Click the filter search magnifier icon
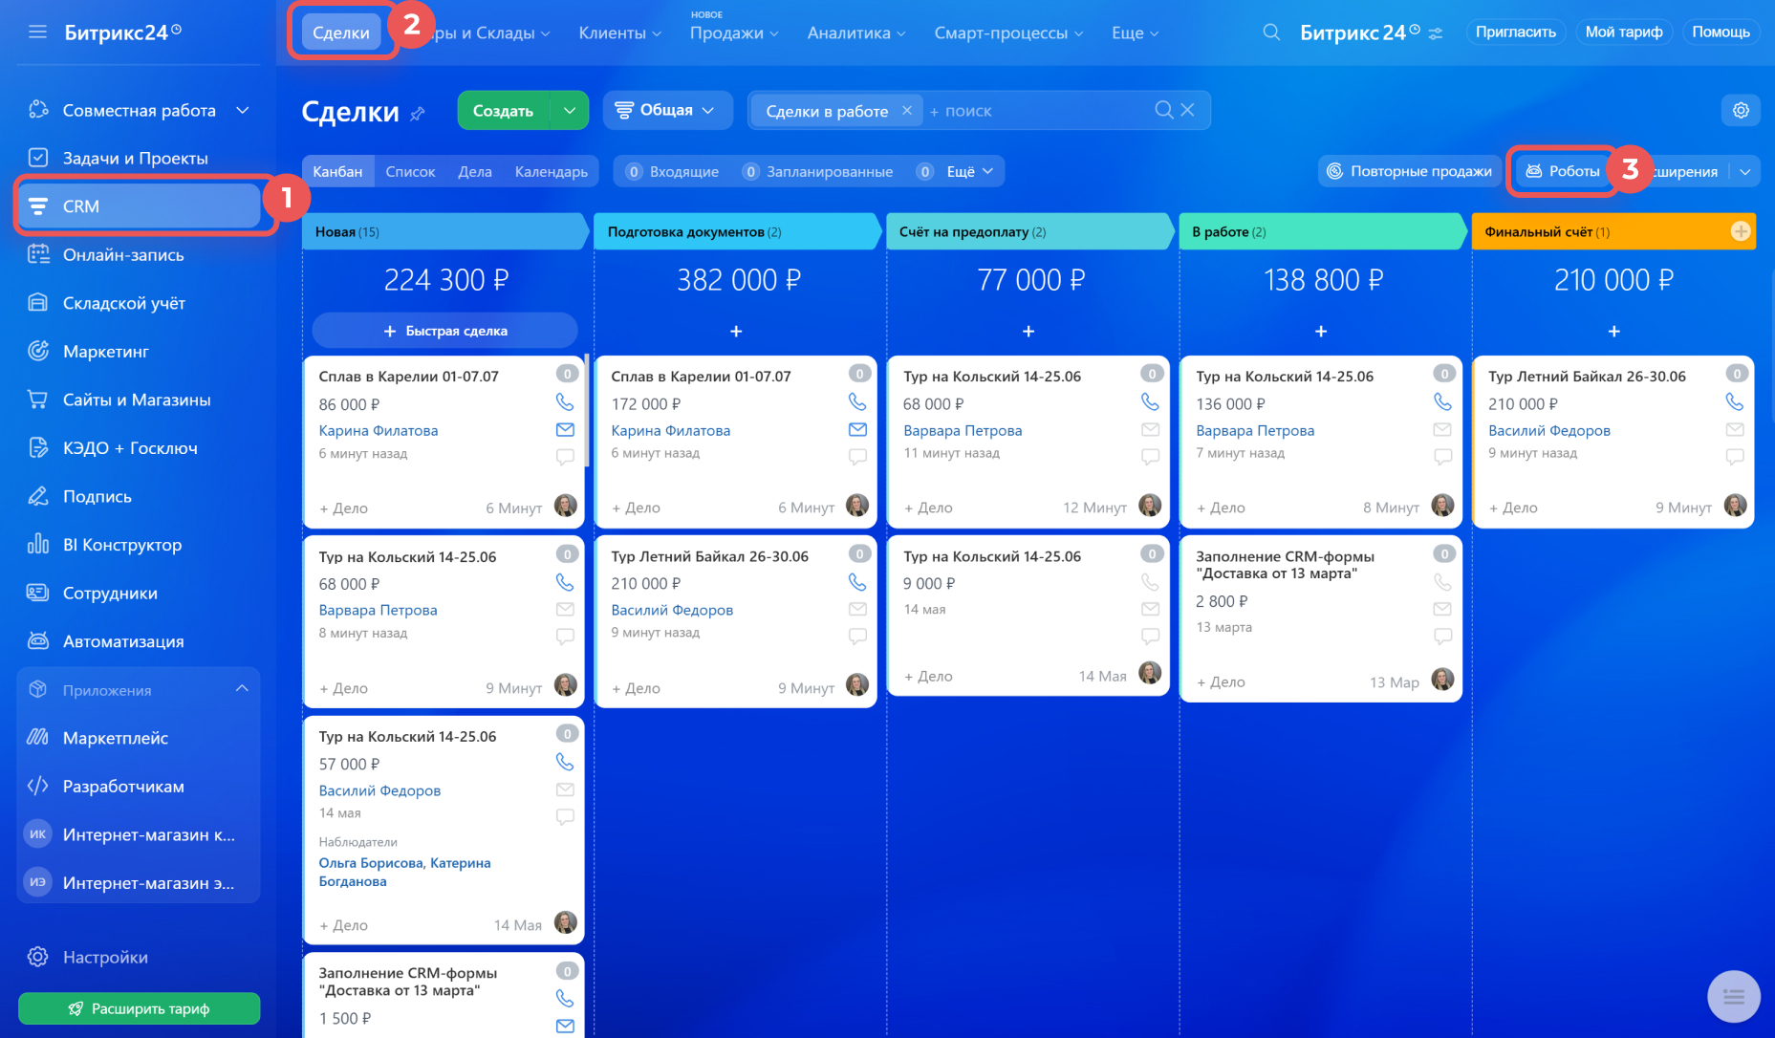 [1163, 110]
